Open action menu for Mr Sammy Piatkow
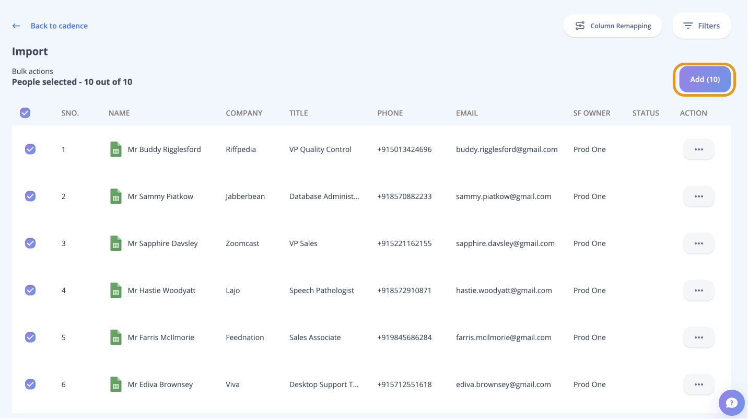Screen dimensions: 748x420 tap(698, 196)
